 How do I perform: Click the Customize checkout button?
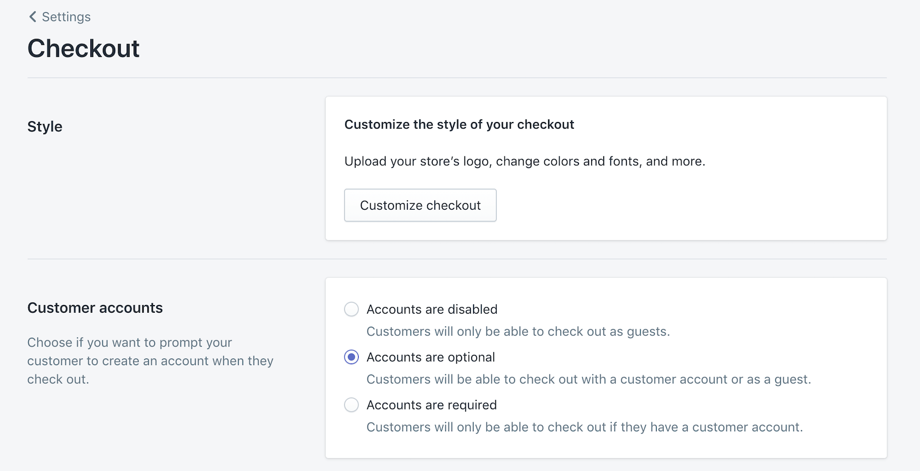click(420, 205)
